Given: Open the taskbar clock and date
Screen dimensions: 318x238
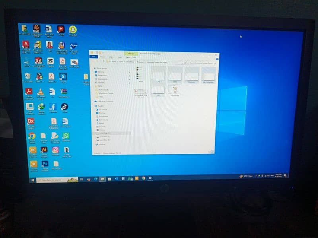Looking at the screenshot, I should coord(279,175).
